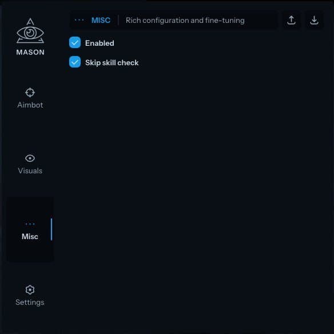334x334 pixels.
Task: Toggle the Enabled checkbox
Action: click(75, 42)
